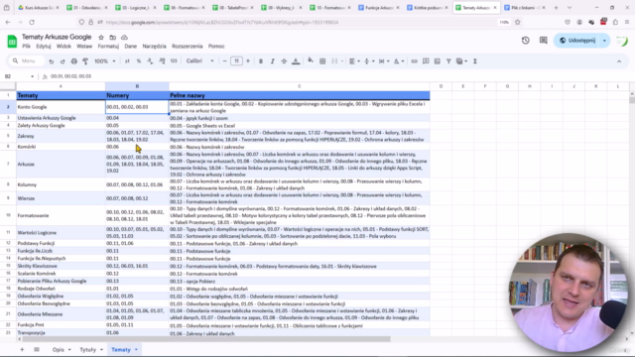Open the Plik menu

pos(27,47)
